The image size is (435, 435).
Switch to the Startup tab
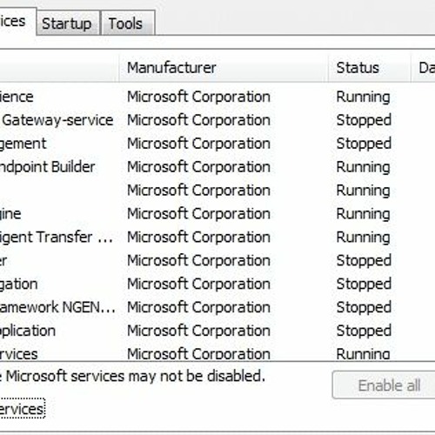pos(68,23)
